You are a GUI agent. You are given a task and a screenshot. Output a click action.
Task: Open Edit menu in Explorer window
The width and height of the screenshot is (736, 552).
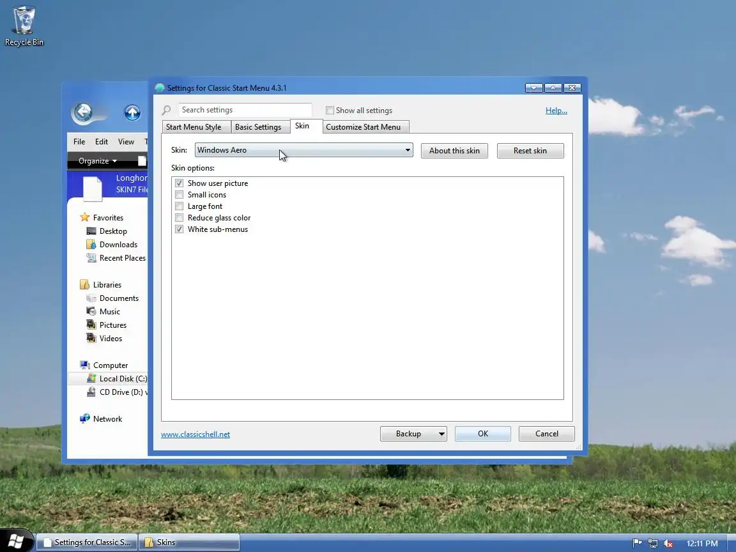[102, 142]
